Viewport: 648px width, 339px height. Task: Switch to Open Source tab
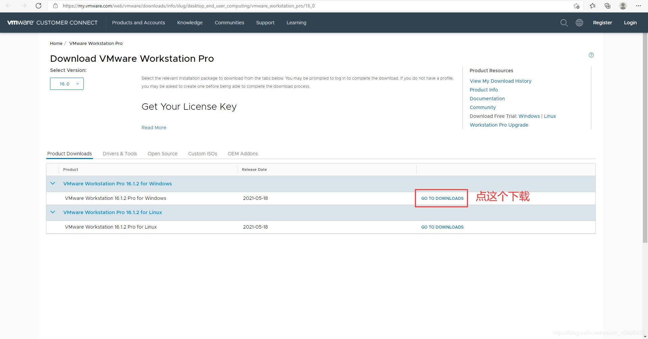(x=163, y=154)
